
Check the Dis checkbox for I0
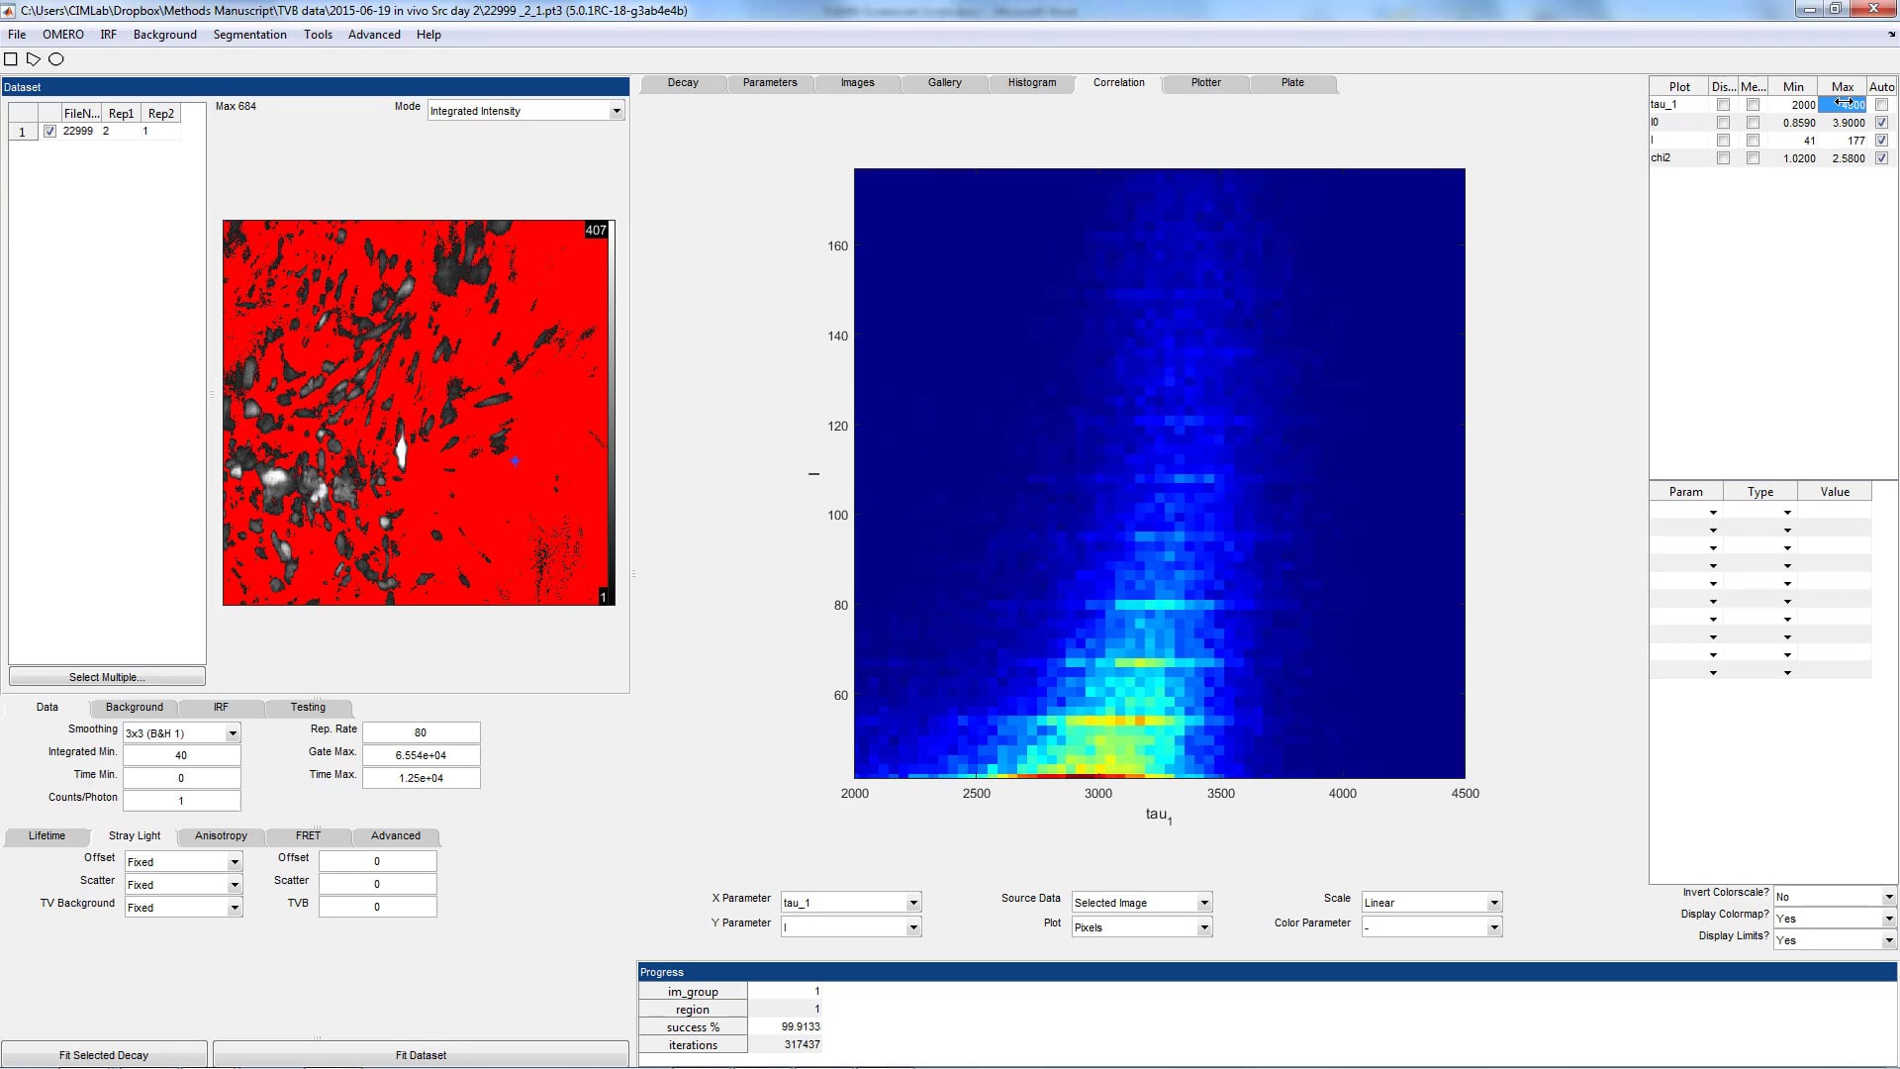[1724, 122]
